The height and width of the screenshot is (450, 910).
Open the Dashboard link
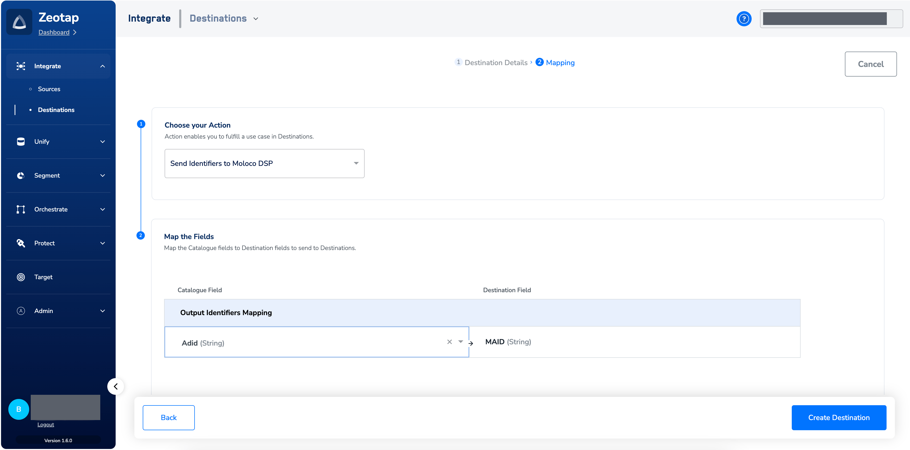pyautogui.click(x=54, y=32)
